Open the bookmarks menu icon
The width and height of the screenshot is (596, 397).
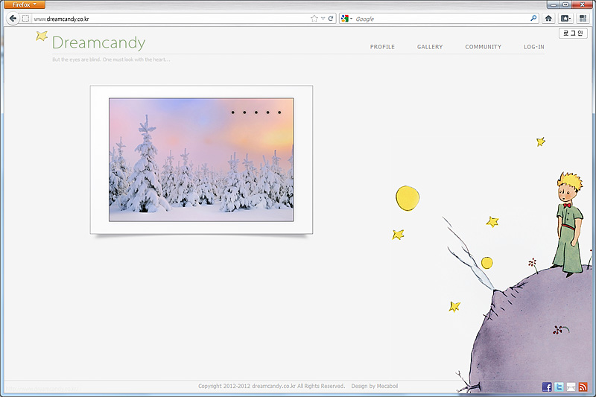click(566, 18)
